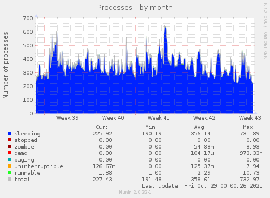
Task: Click the 100 y-axis tick label
Action: (x=28, y=100)
